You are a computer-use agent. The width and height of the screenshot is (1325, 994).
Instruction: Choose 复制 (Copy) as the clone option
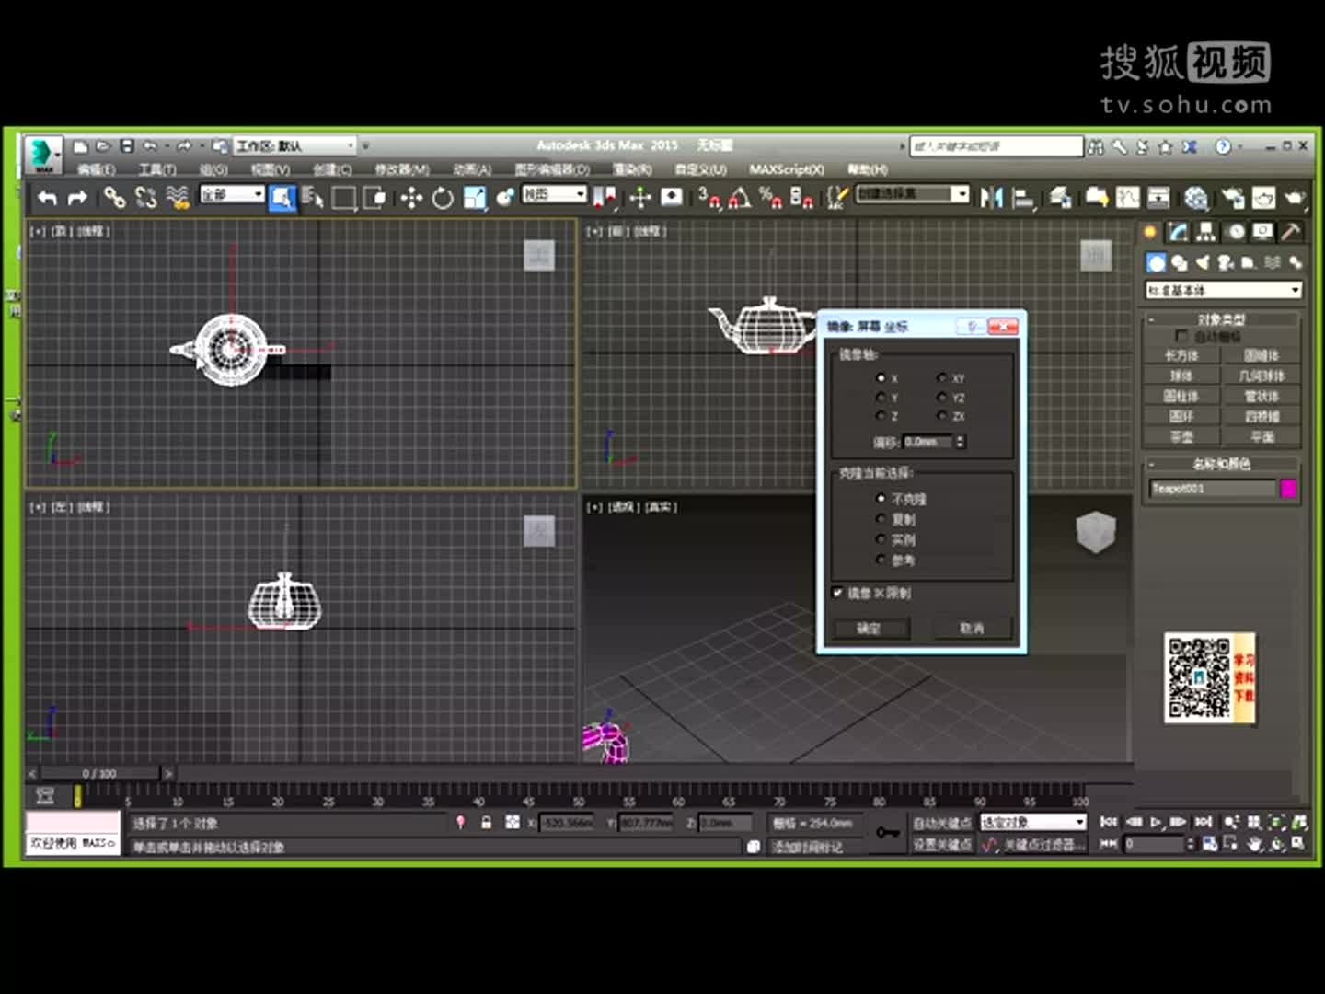pos(881,518)
